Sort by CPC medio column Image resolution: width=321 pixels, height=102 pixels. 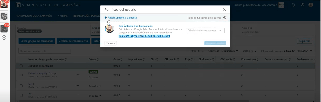click(x=228, y=59)
